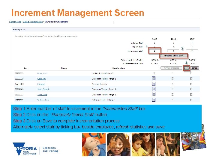Sort the employee list by Name

coord(64,68)
